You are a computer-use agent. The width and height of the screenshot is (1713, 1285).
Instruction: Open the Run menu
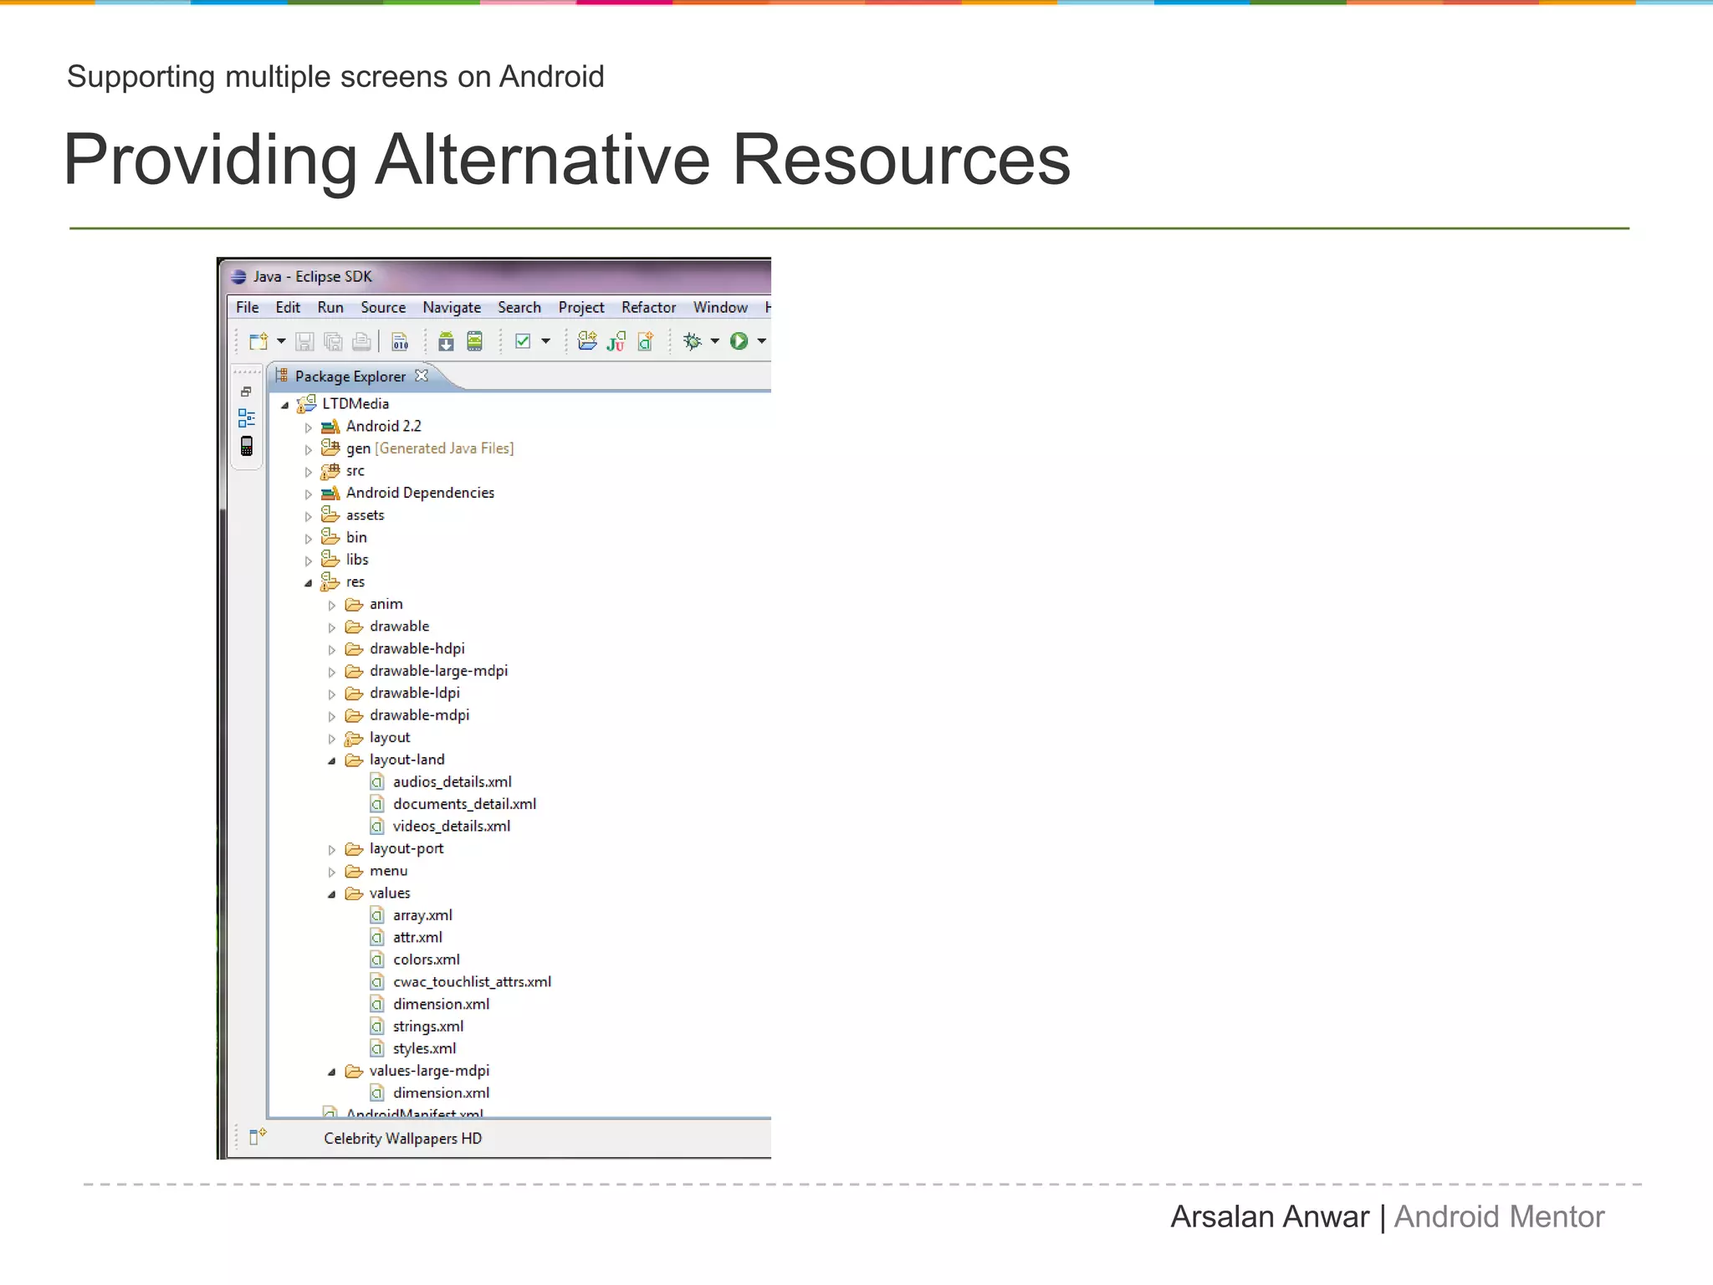[x=330, y=308]
